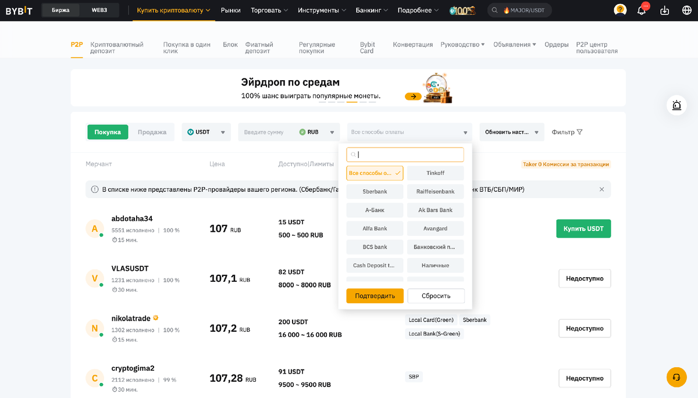Click the Bybit logo
698x398 pixels.
(x=19, y=10)
